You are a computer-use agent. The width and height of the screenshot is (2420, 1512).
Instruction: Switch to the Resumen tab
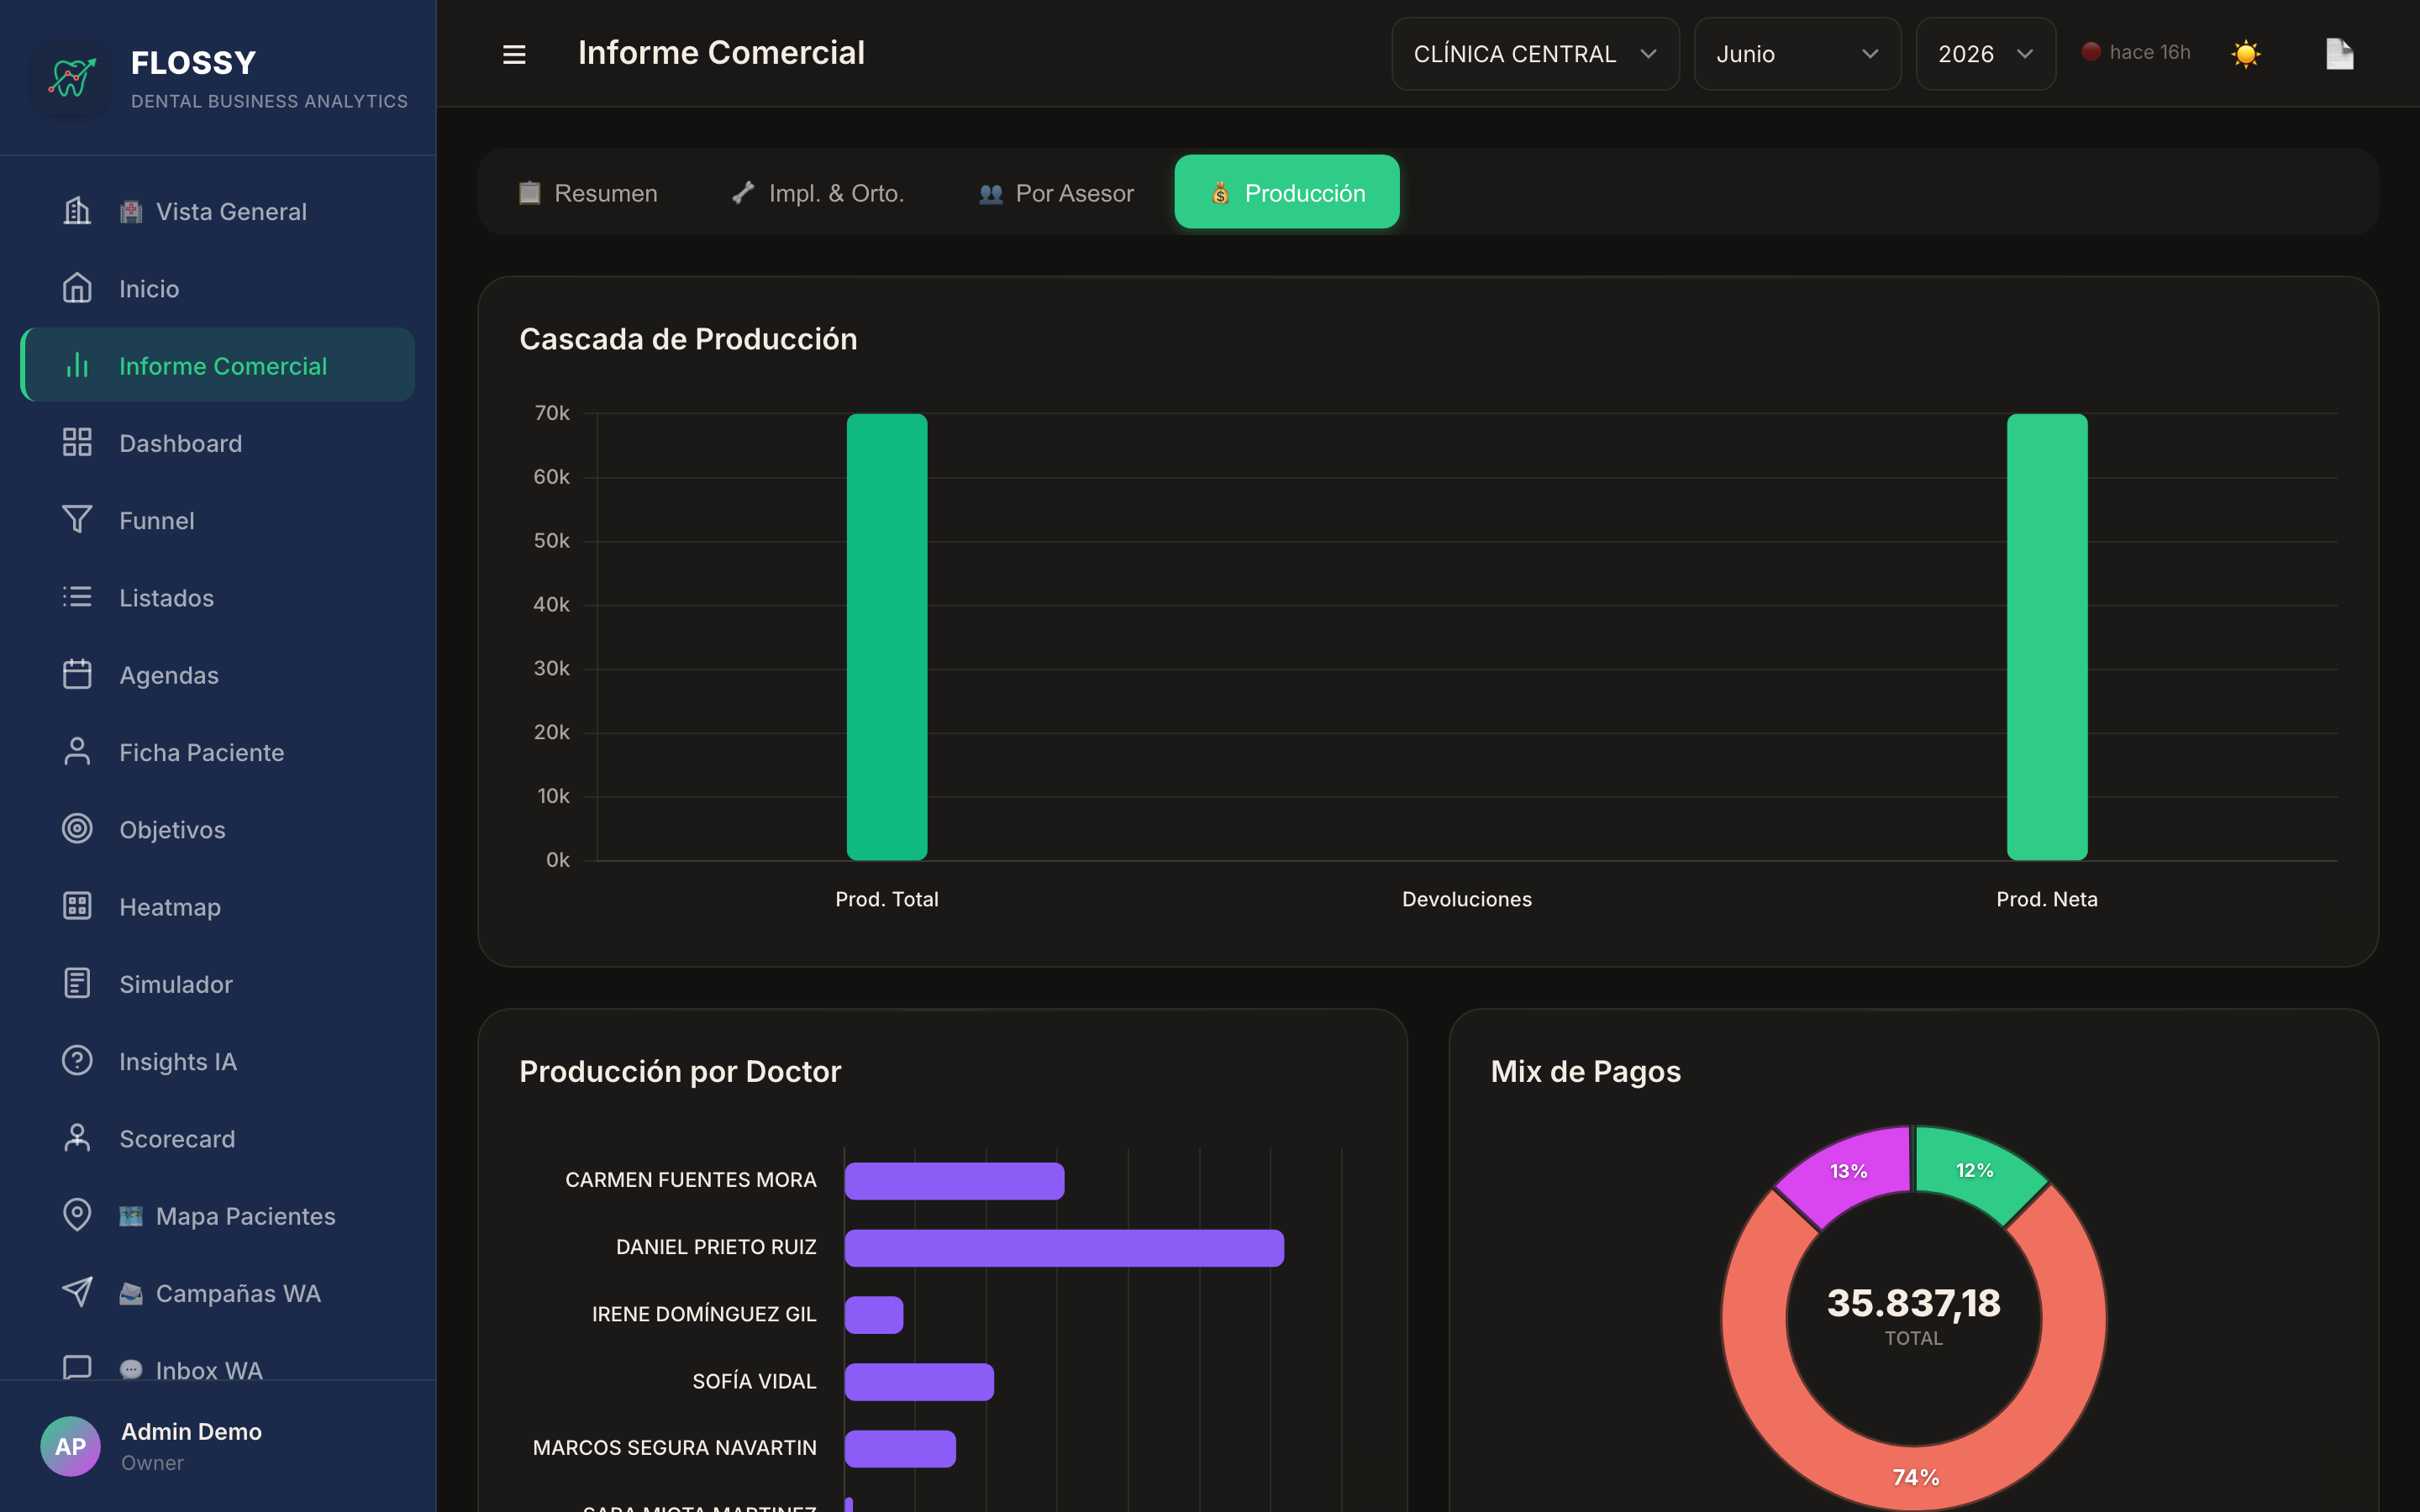(x=588, y=192)
